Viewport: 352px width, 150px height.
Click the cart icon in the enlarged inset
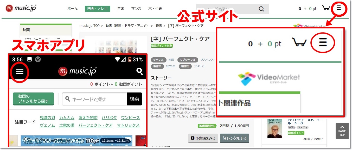tap(299, 42)
